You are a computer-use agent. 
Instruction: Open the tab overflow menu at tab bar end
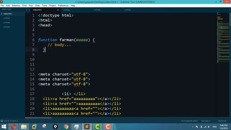pos(230,10)
